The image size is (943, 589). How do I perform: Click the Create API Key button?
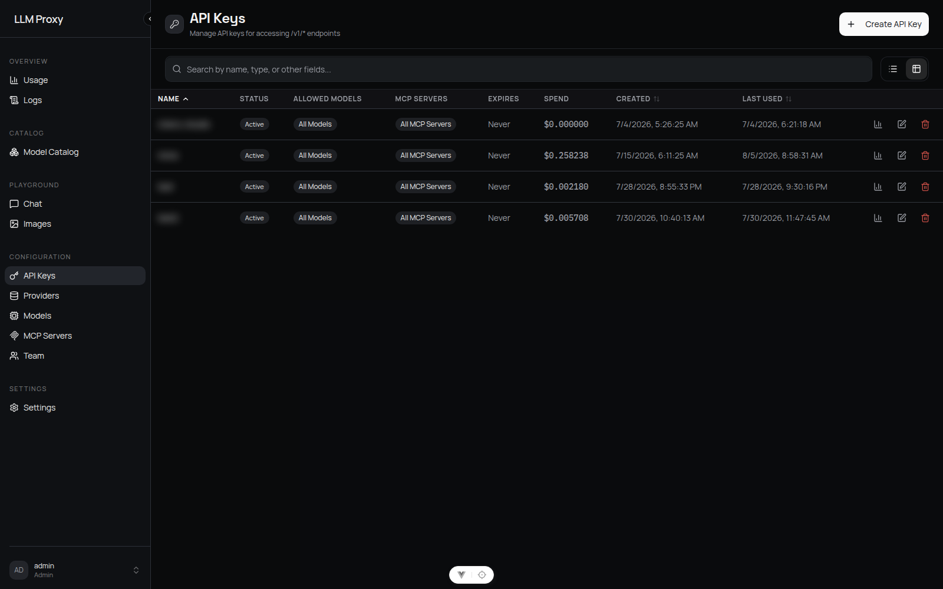coord(883,24)
